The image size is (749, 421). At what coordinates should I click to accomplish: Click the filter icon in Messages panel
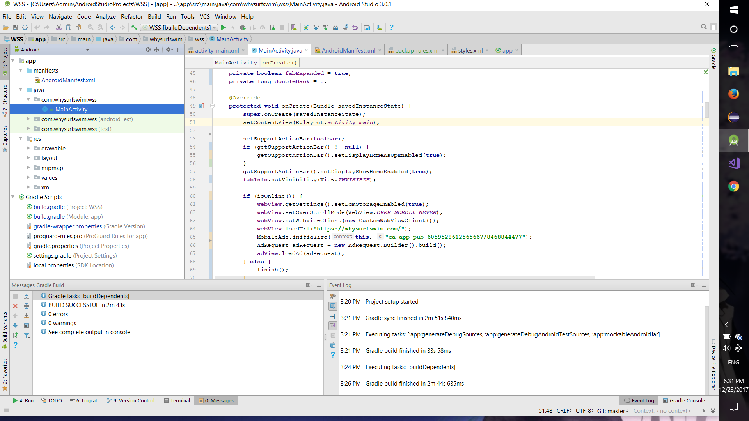click(27, 335)
